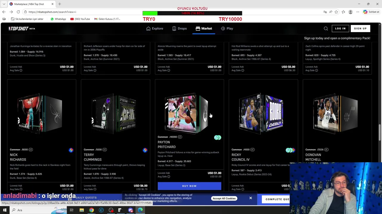Click the NICK RICHARDS player name
The width and height of the screenshot is (382, 214).
coord(18,157)
